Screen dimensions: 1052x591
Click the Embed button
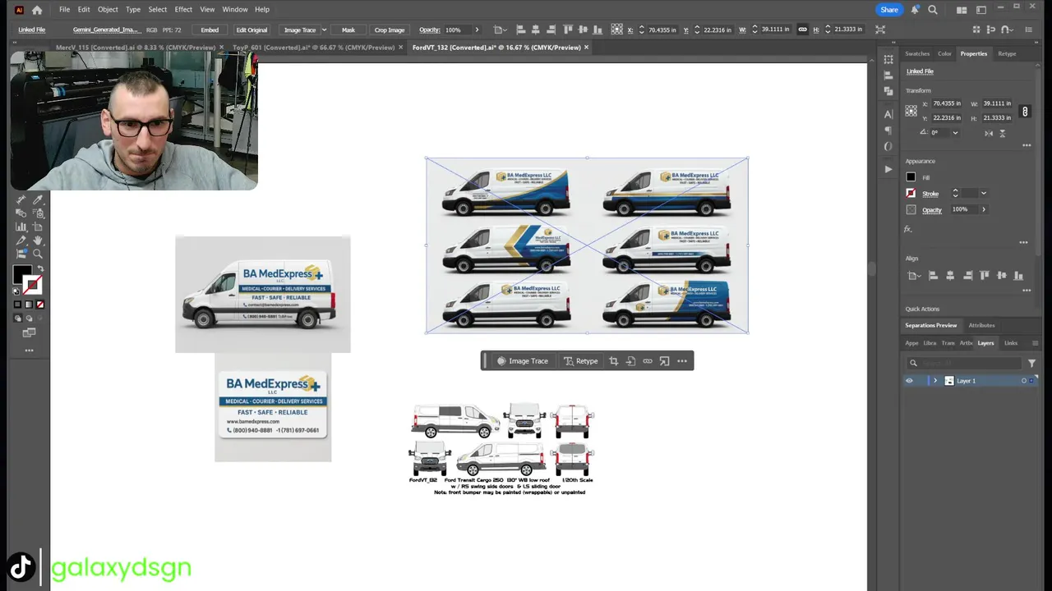[210, 30]
